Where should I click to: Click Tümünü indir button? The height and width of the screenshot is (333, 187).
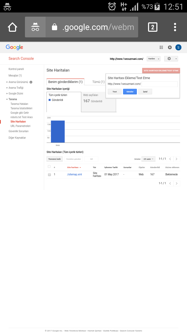[x=55, y=159]
